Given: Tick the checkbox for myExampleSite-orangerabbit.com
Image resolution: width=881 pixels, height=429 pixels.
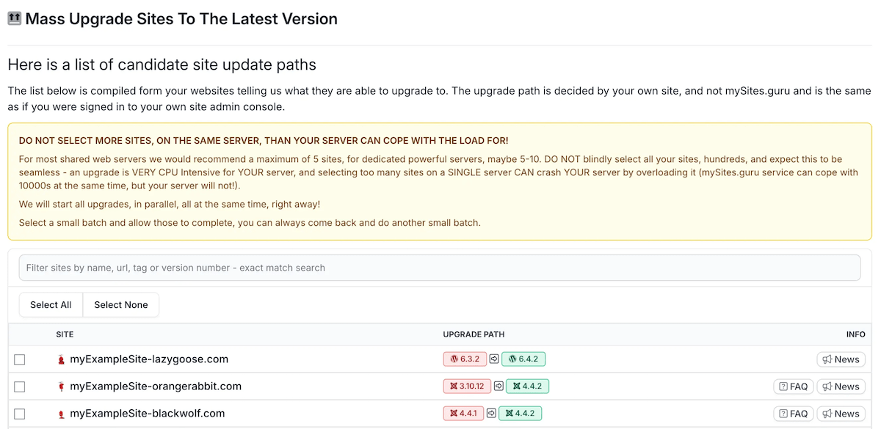Looking at the screenshot, I should click(x=20, y=386).
